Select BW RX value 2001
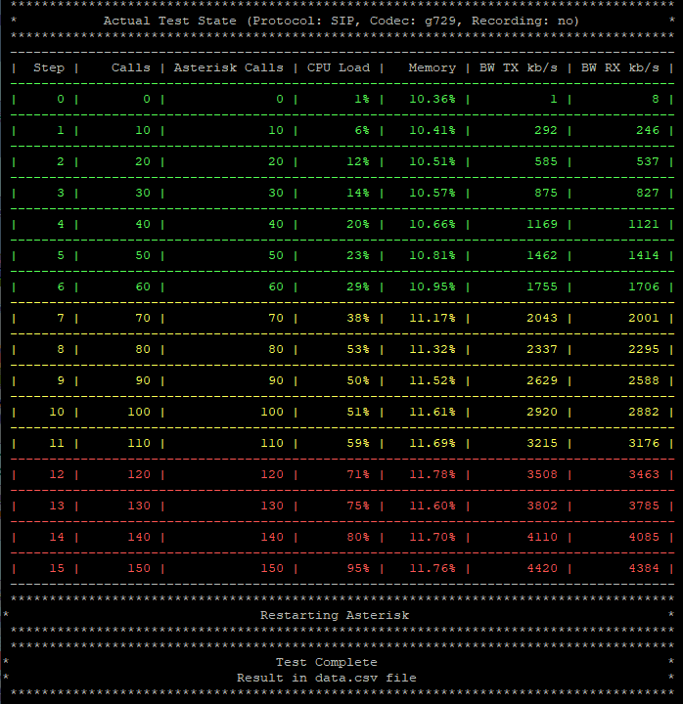The image size is (683, 704). click(644, 318)
